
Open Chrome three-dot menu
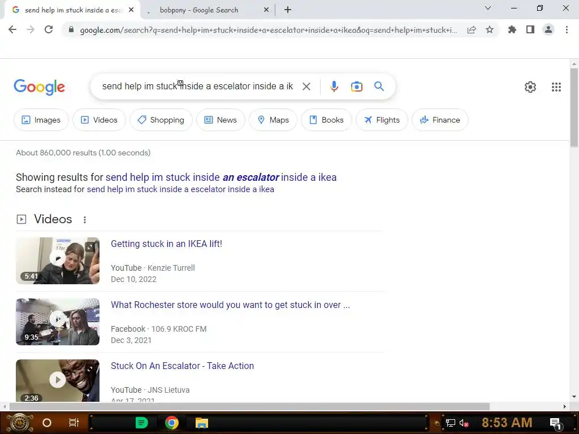[x=567, y=29]
